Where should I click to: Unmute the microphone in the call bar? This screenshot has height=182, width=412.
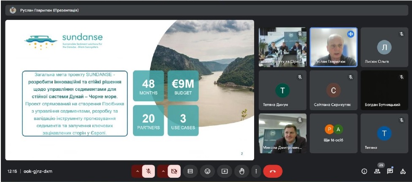[149, 171]
